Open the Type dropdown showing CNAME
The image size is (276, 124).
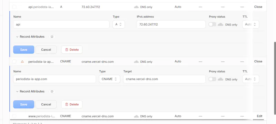click(x=109, y=79)
